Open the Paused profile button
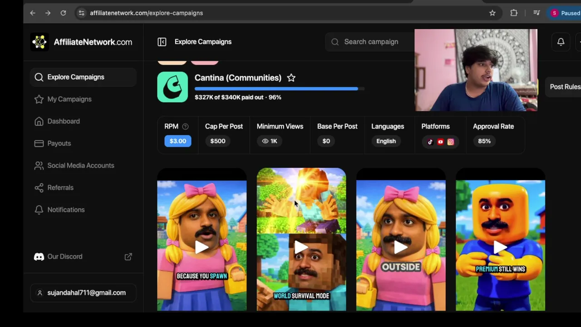This screenshot has width=581, height=327. point(565,13)
